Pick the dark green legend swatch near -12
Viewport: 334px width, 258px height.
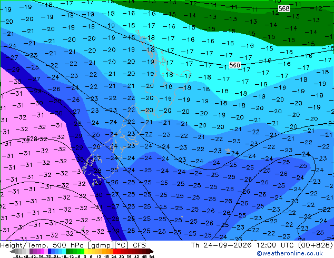click(x=68, y=251)
